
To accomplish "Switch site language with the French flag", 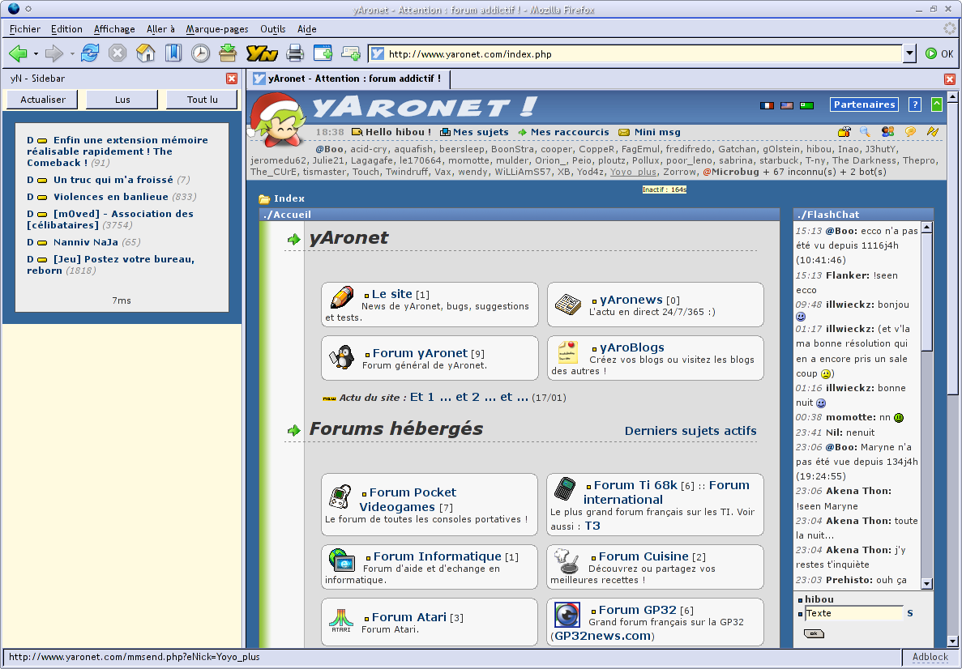I will pos(767,105).
